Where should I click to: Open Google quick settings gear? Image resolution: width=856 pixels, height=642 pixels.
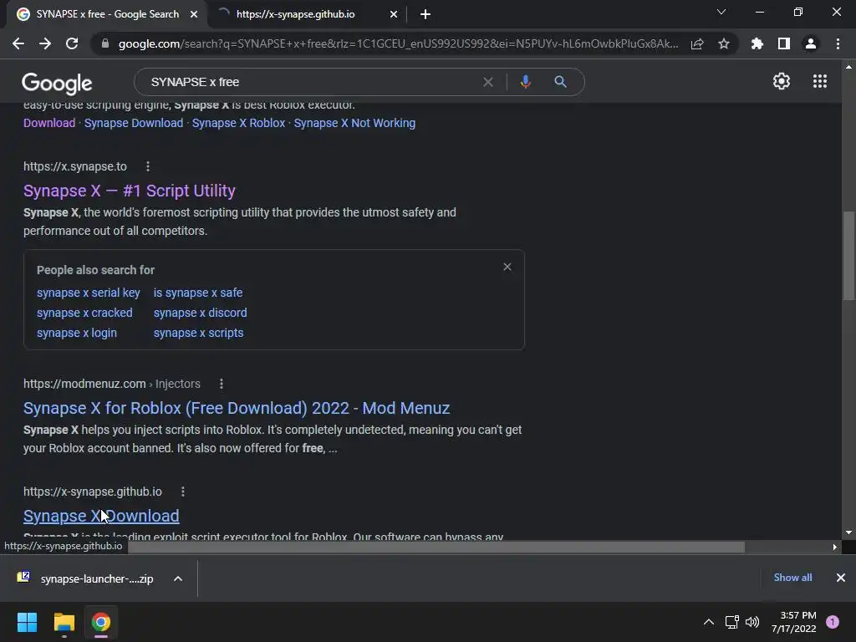coord(782,81)
